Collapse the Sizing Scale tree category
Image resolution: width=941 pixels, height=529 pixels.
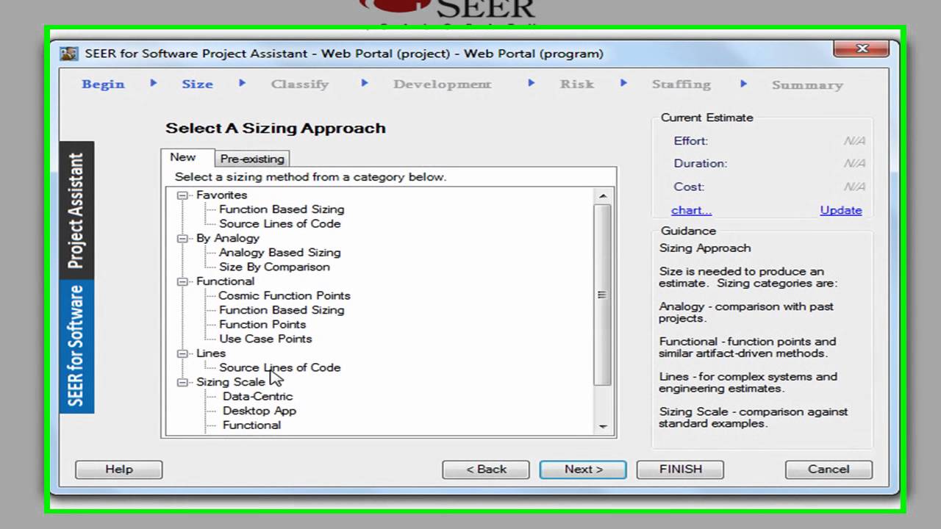pos(182,382)
